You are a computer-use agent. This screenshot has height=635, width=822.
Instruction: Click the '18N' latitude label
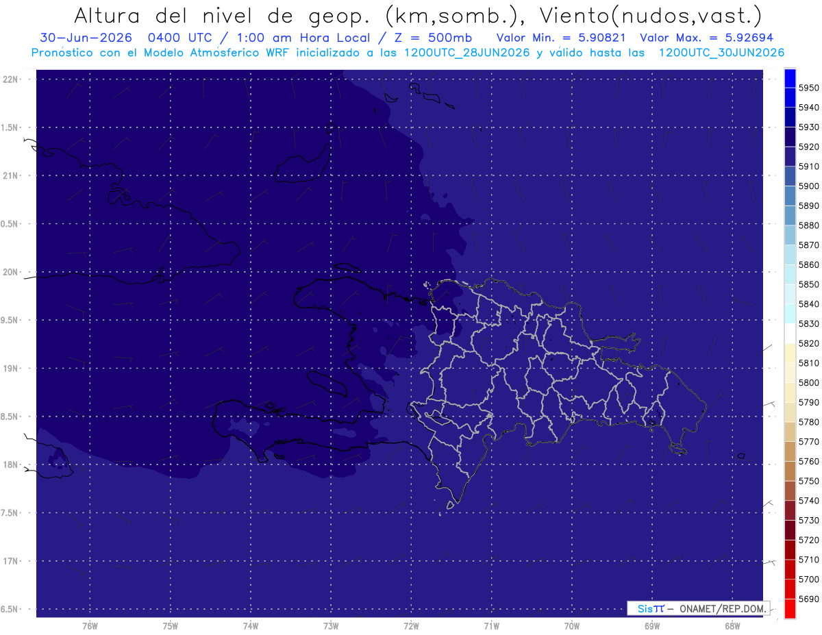coord(12,464)
